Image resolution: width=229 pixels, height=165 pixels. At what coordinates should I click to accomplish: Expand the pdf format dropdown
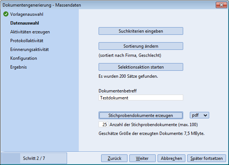(x=200, y=115)
